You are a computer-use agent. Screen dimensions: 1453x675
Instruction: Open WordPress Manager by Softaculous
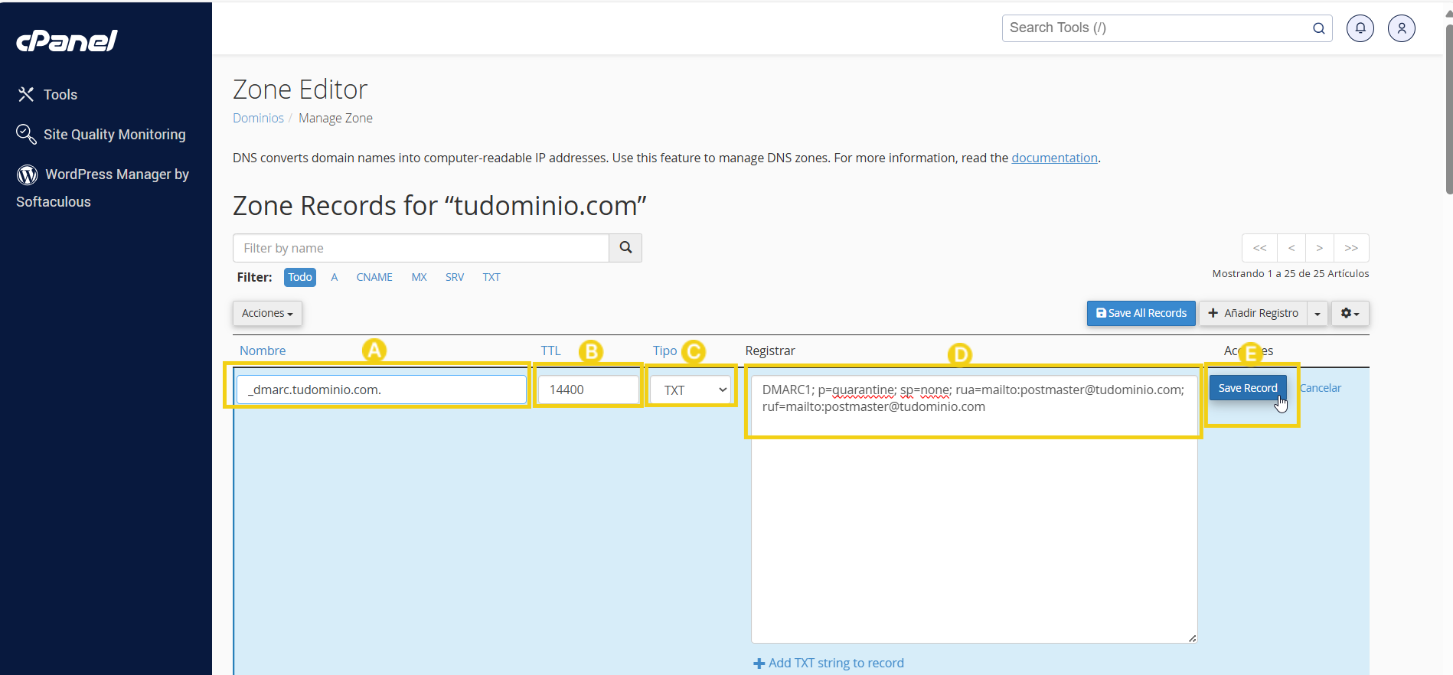pos(103,187)
